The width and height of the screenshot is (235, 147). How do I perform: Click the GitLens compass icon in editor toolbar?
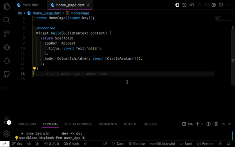214,5
